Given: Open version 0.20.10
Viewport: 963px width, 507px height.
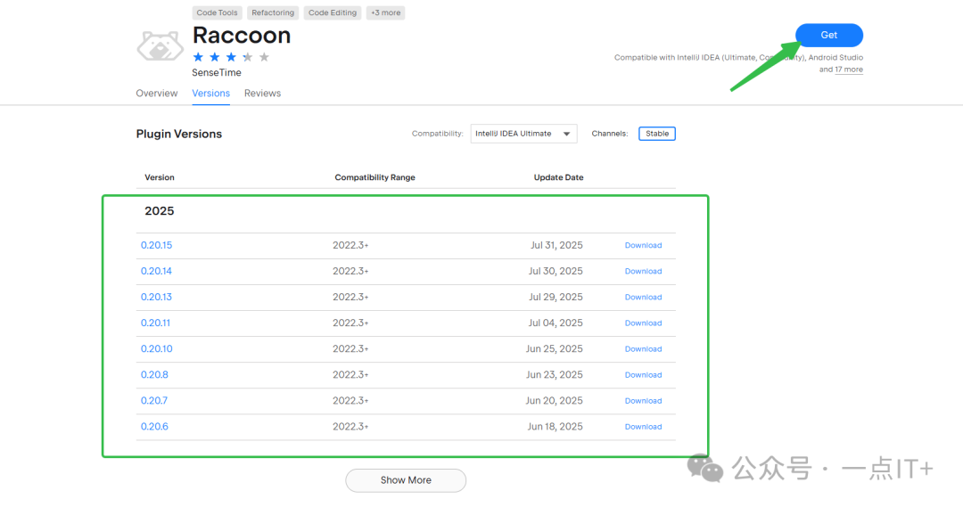Looking at the screenshot, I should point(157,348).
